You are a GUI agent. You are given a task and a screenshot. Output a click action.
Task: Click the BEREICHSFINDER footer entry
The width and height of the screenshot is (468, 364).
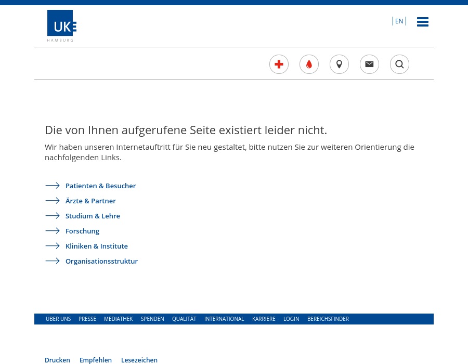[x=328, y=319]
